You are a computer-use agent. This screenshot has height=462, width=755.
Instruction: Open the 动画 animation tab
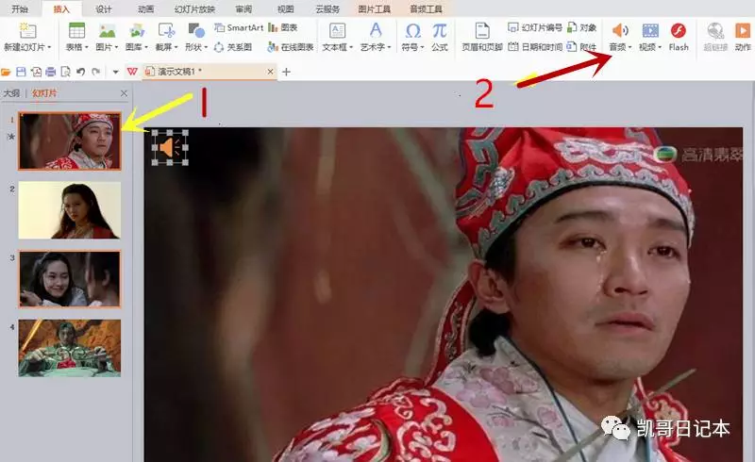point(145,8)
